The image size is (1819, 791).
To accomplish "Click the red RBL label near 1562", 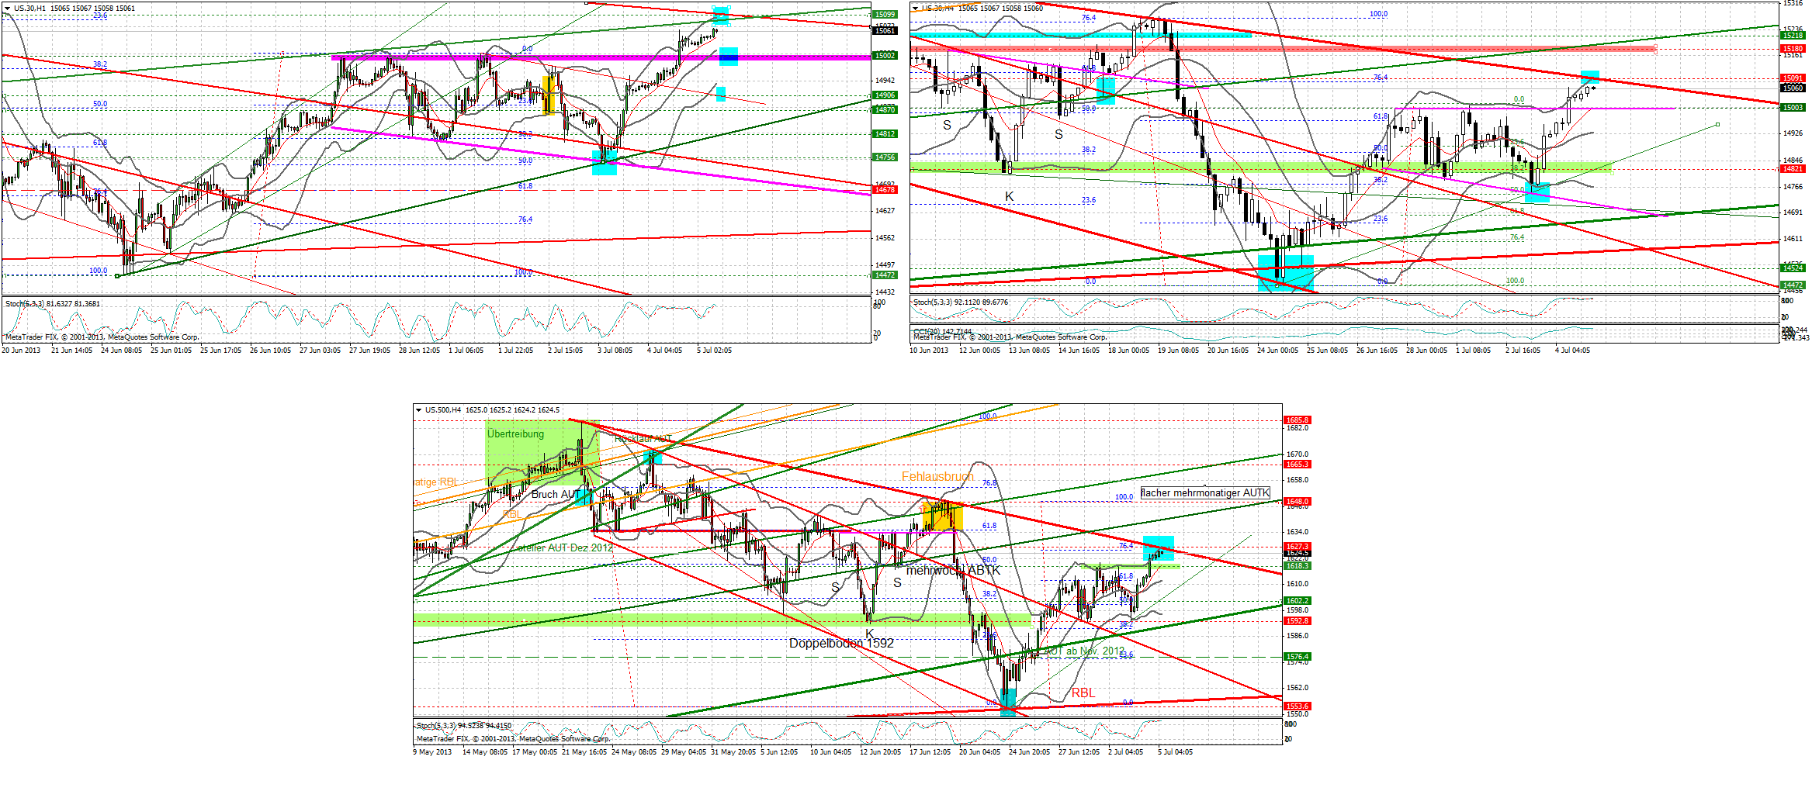I will [x=1083, y=693].
